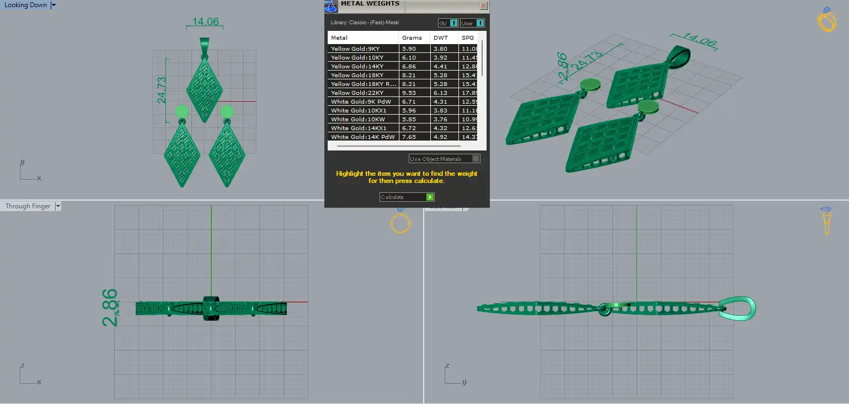Click the metal list vertical scrollbar
Viewport: 849px width, 404px height.
(483, 58)
